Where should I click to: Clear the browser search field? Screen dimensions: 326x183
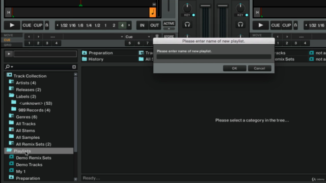coord(74,67)
